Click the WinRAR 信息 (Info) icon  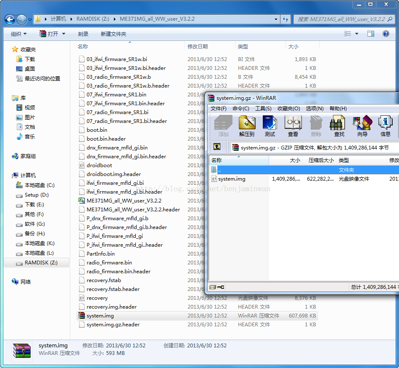(385, 125)
